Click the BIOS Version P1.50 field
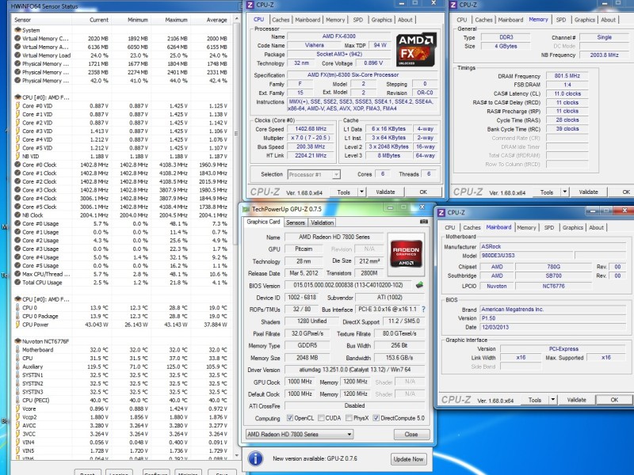The image size is (634, 475). [x=552, y=318]
